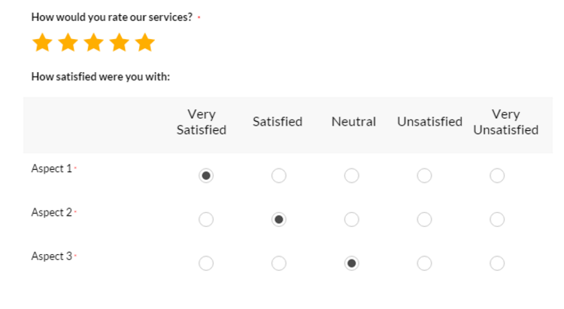Click the Neutral option for Aspect 3
The height and width of the screenshot is (309, 564).
click(x=351, y=263)
